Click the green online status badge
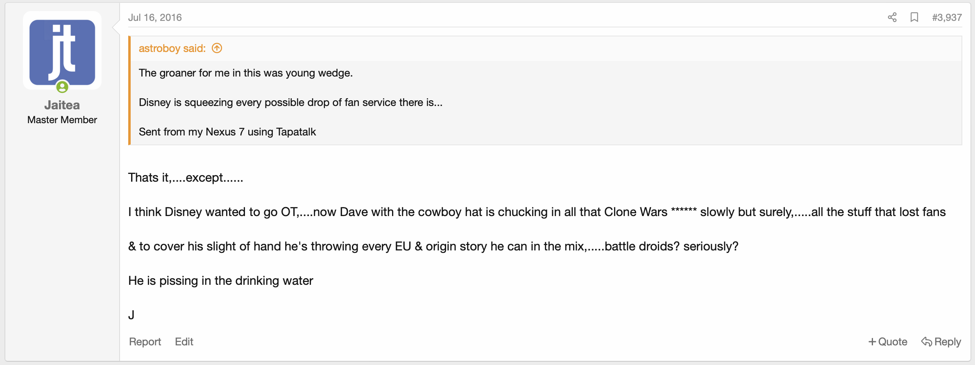Screen dimensions: 975x365 [62, 87]
